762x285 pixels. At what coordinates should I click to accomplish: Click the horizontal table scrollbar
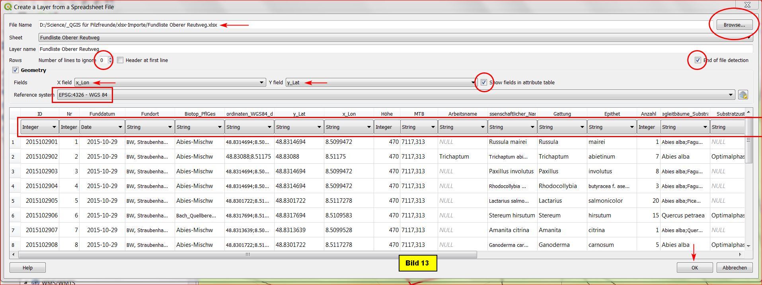[248, 254]
